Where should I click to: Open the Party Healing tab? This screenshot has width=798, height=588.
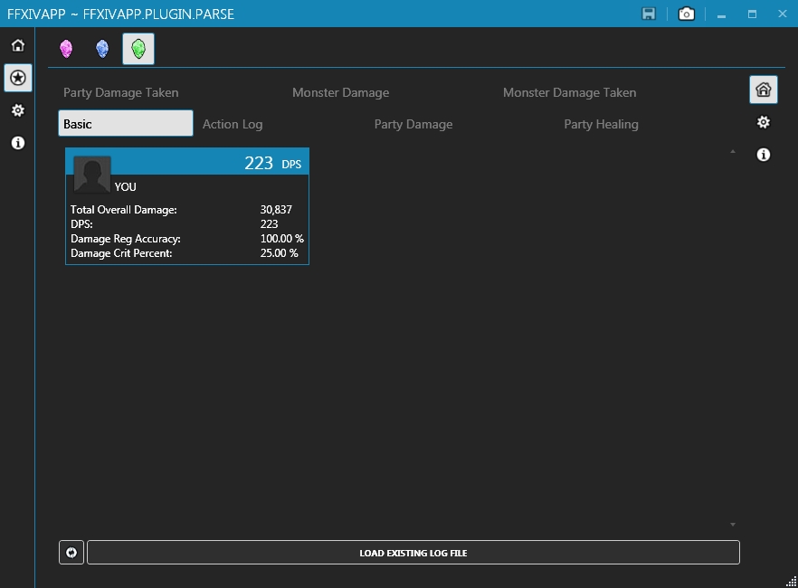click(601, 124)
